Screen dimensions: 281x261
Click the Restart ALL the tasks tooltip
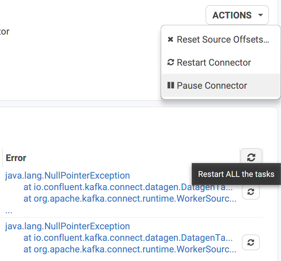pos(236,174)
